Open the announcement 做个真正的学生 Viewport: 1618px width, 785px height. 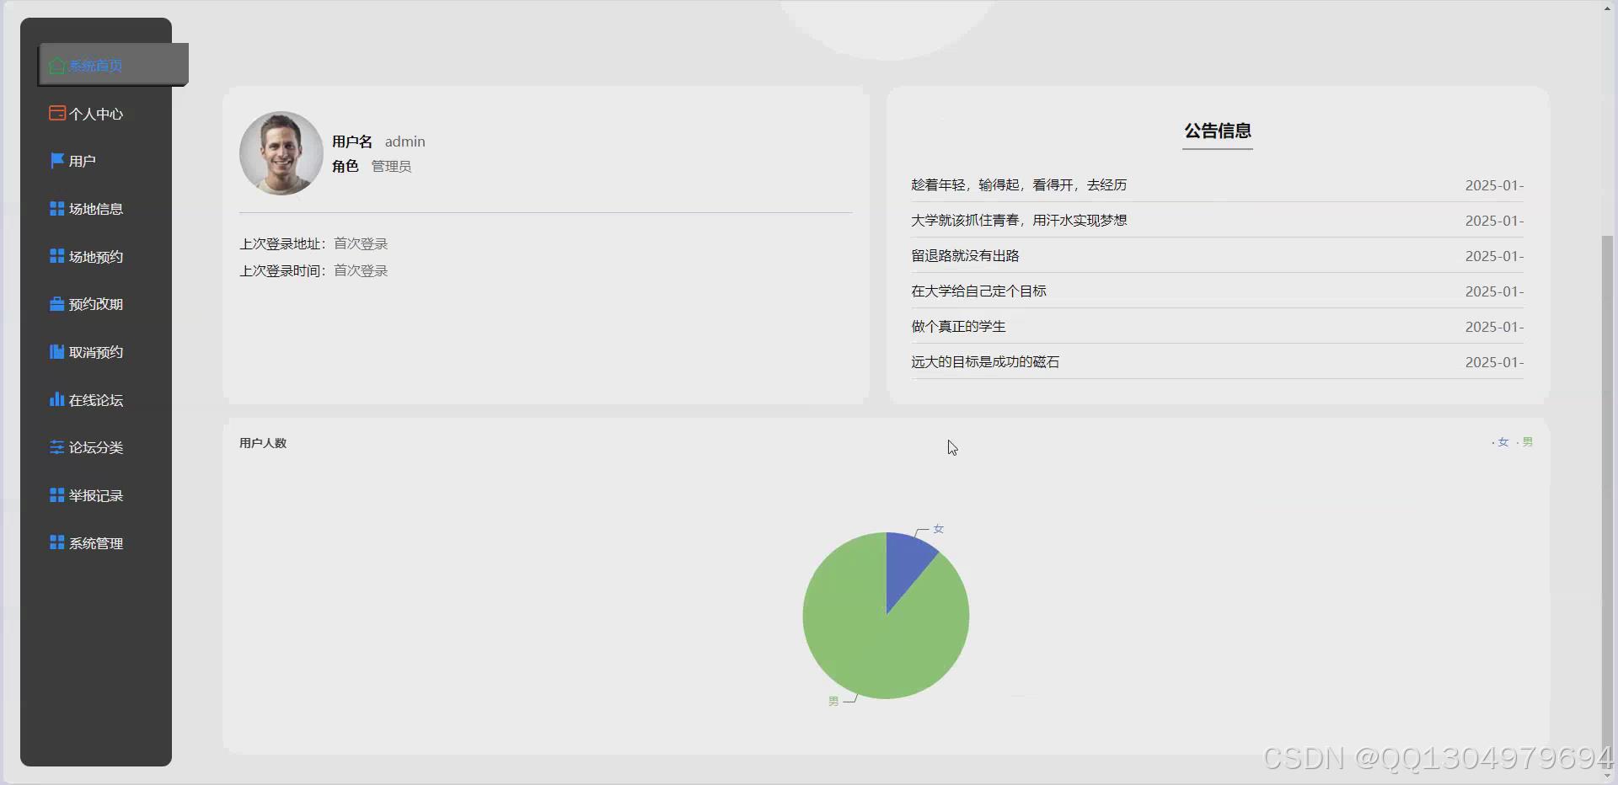coord(957,326)
